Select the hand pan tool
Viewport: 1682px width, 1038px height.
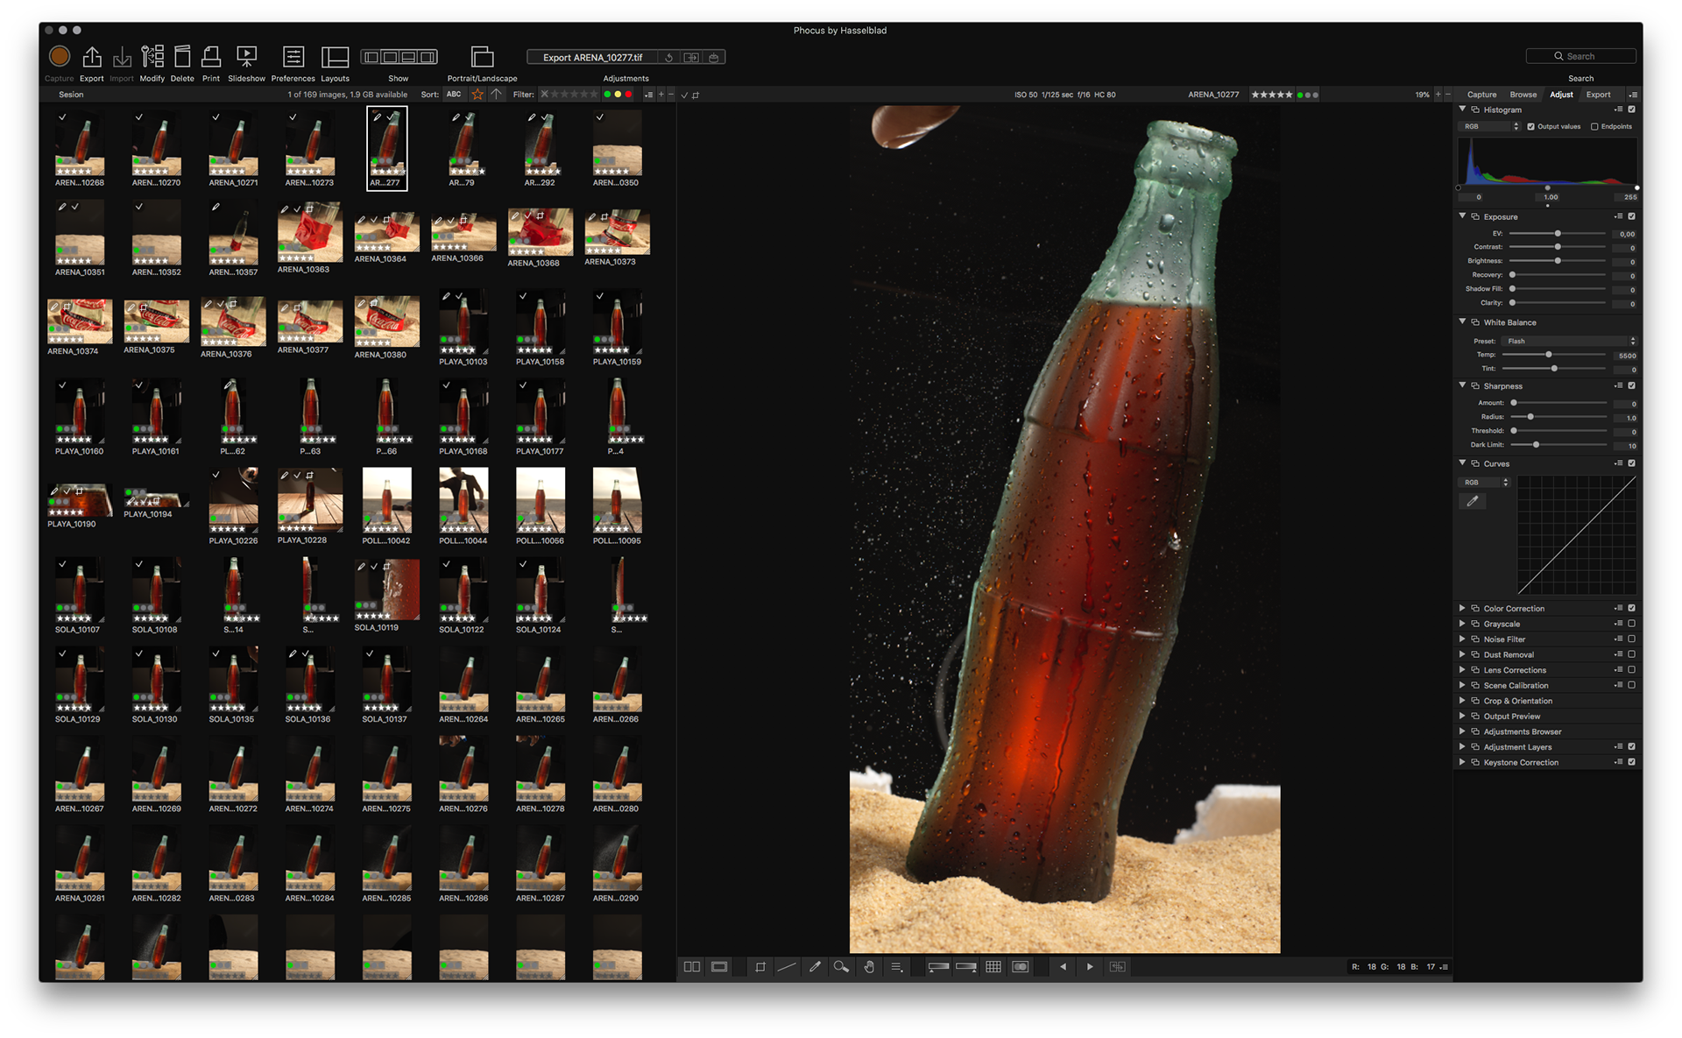[869, 967]
